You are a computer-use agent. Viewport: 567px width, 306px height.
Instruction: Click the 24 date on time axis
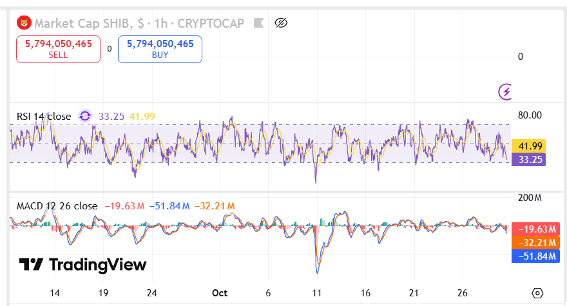click(152, 293)
